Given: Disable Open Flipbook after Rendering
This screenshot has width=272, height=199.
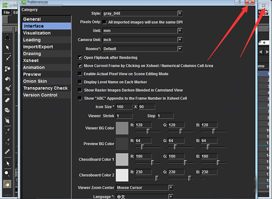Looking at the screenshot, I should (x=80, y=58).
